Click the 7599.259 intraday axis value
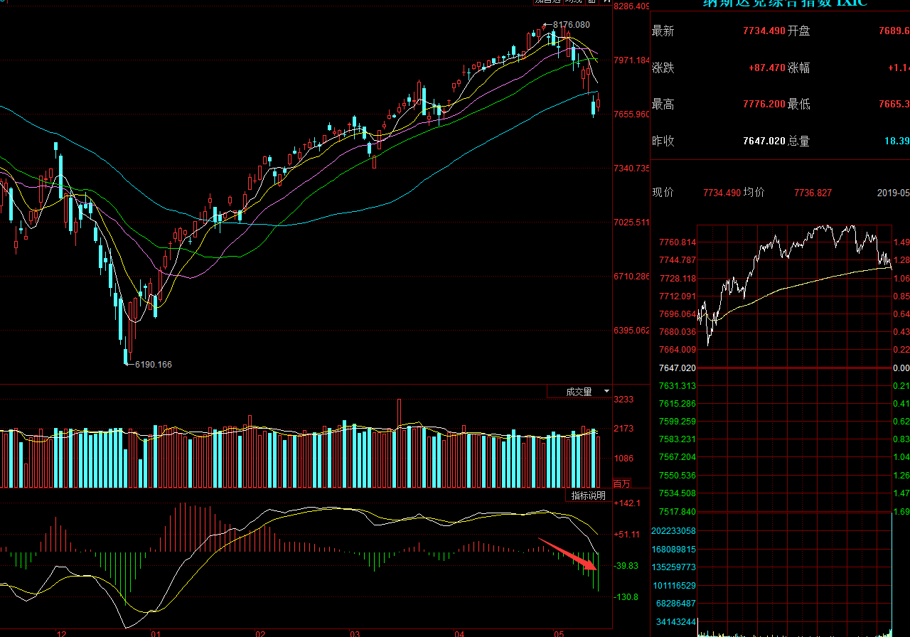Image resolution: width=910 pixels, height=637 pixels. (x=678, y=422)
